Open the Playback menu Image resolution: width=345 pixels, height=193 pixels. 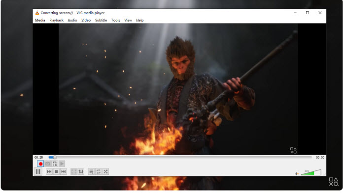click(56, 20)
